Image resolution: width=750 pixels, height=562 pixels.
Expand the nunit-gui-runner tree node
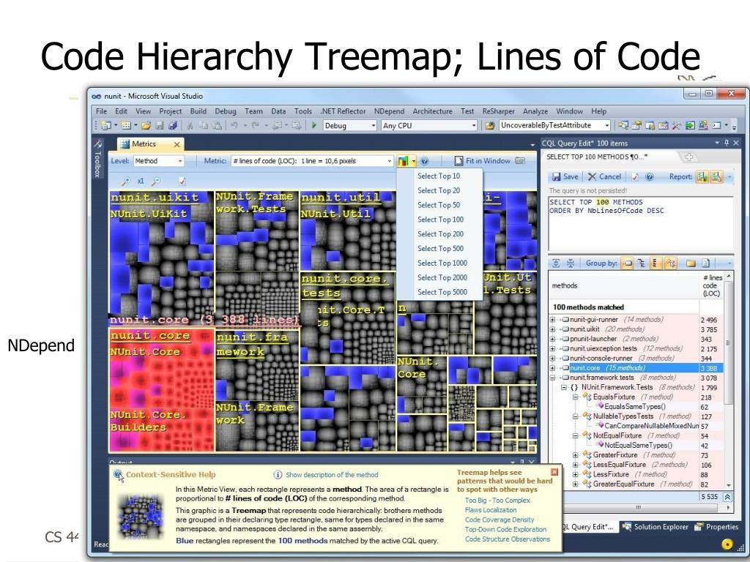tap(552, 320)
